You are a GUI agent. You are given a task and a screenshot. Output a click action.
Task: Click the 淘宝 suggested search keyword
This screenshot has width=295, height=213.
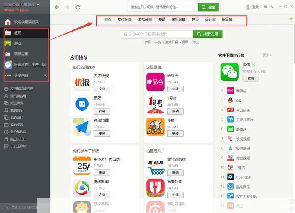(x=196, y=42)
